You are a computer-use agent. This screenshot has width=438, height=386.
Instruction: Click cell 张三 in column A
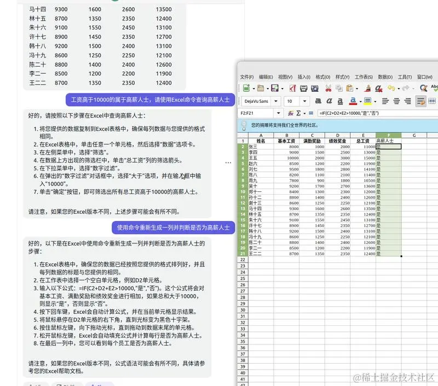[x=261, y=147]
